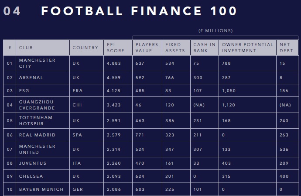Viewport: 301px width, 196px height.
Task: Select the FIXED ASSETS header cell
Action: click(x=176, y=48)
